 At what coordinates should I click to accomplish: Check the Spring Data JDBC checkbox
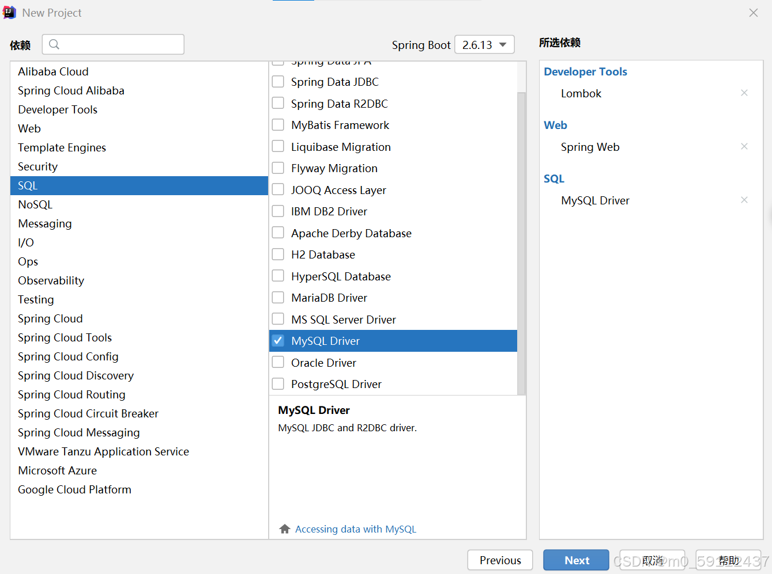click(278, 81)
